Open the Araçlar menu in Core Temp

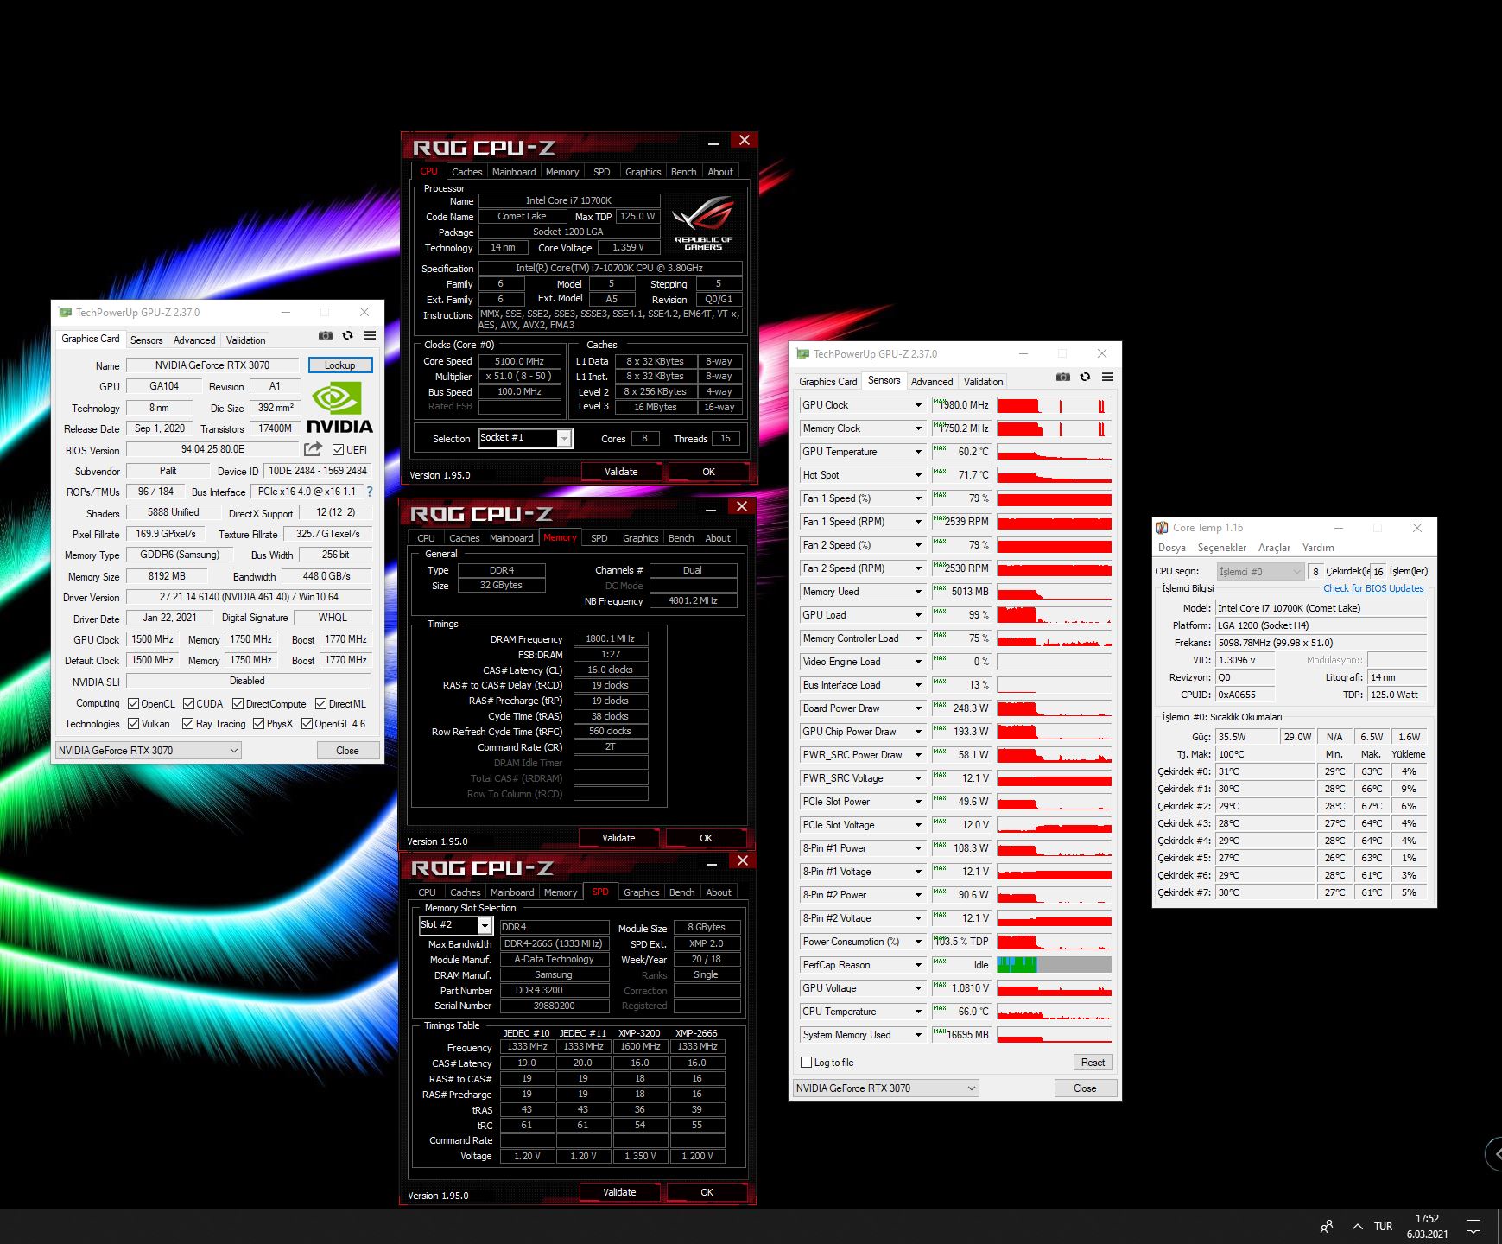pyautogui.click(x=1274, y=548)
